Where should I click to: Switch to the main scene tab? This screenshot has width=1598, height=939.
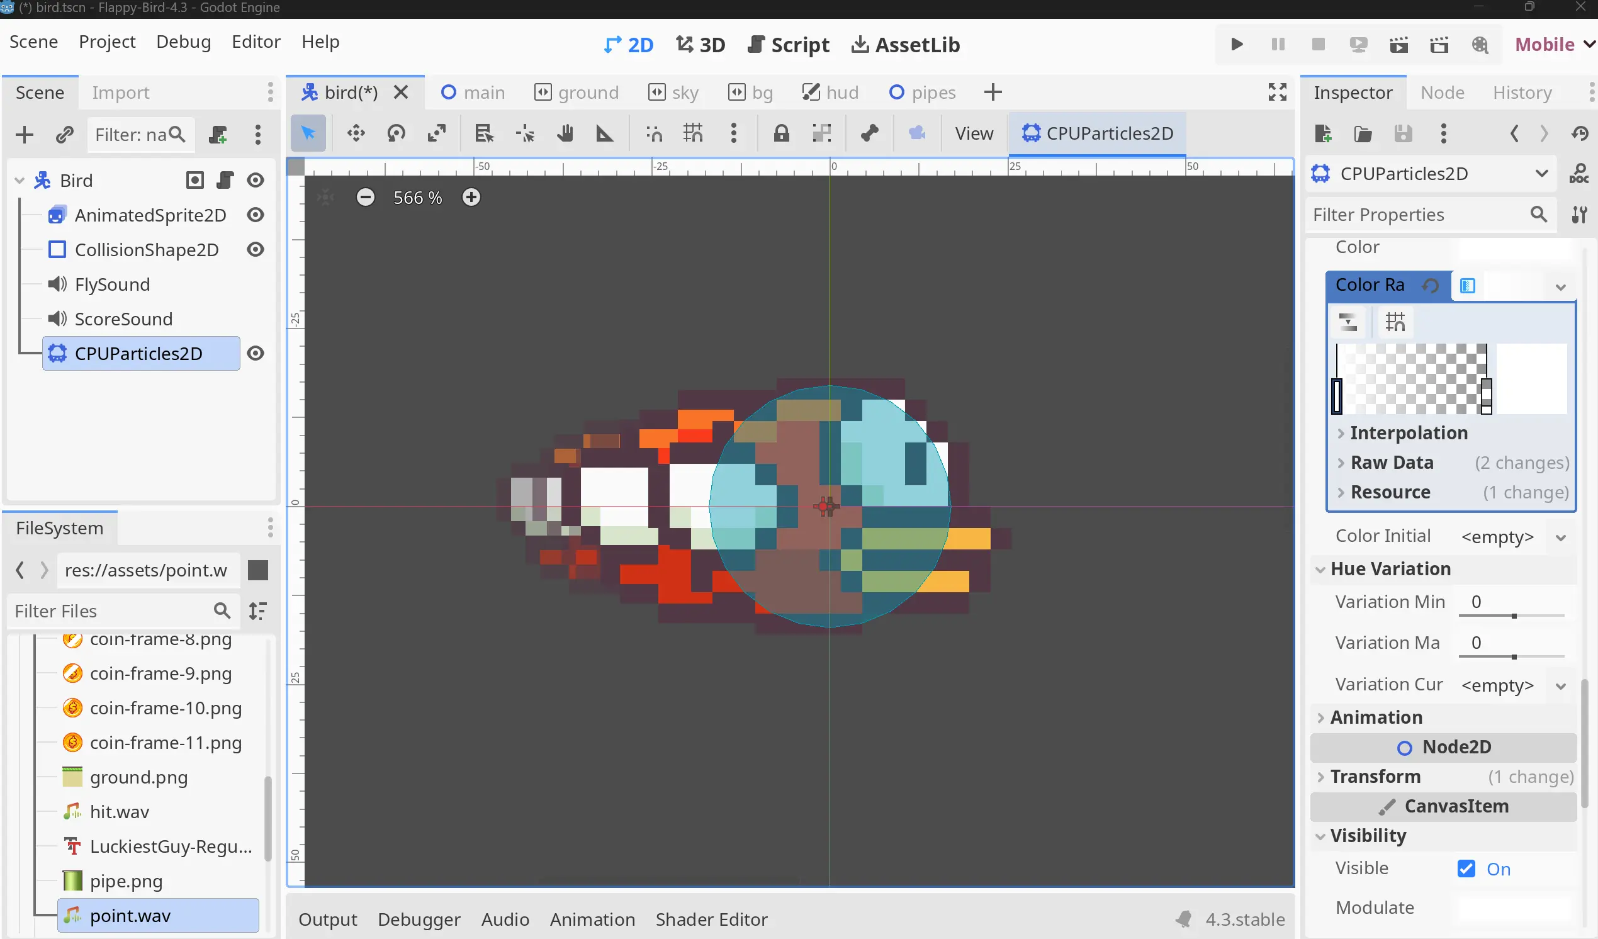click(x=473, y=93)
